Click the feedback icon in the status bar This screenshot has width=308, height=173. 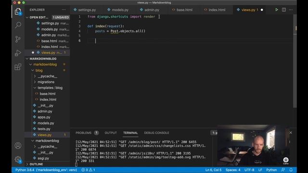click(x=283, y=170)
